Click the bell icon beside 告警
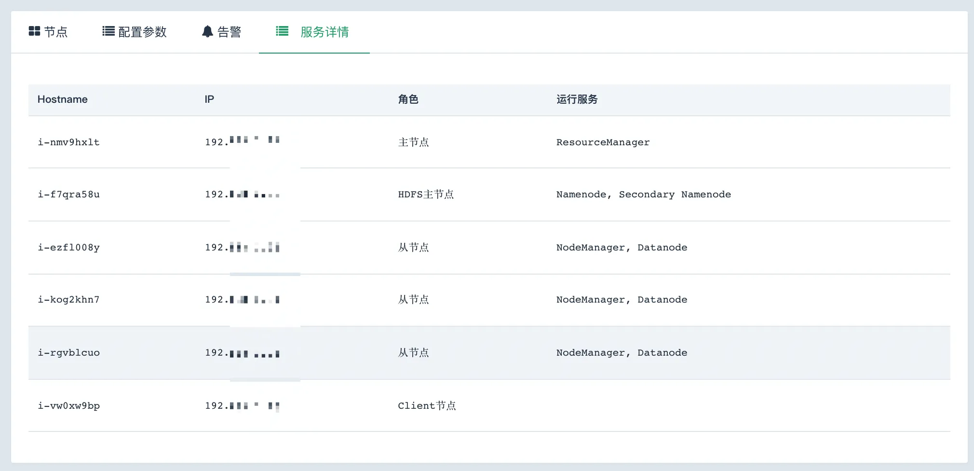This screenshot has width=974, height=471. point(207,31)
